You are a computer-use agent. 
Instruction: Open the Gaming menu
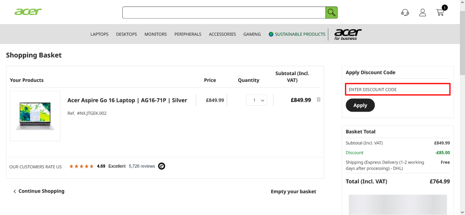pos(252,34)
